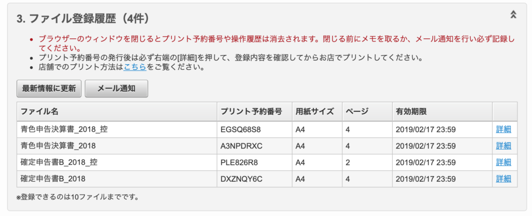Open 詳細 for 確定申告書B_2018_控
The image size is (532, 216).
click(x=503, y=162)
